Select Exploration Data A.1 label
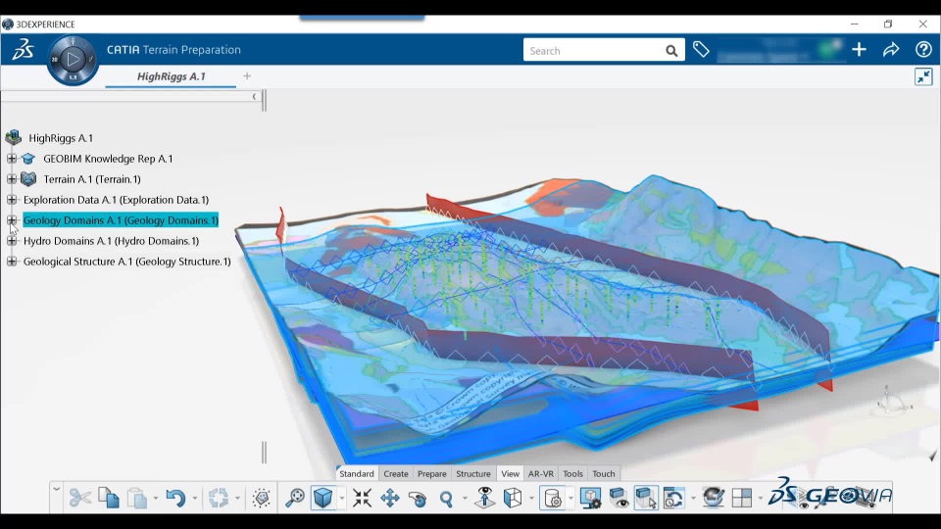941x529 pixels. tap(116, 199)
